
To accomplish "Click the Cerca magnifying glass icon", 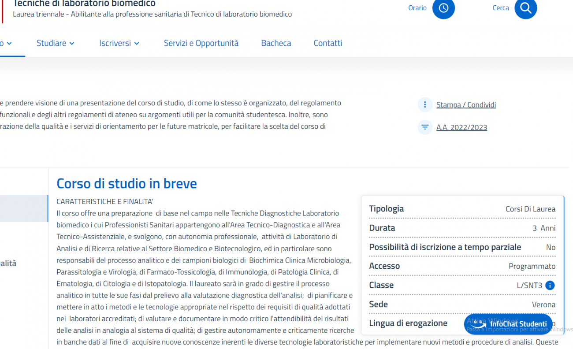I will pyautogui.click(x=525, y=8).
